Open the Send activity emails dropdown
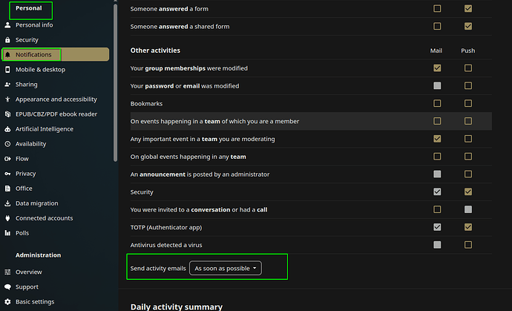Image resolution: width=512 pixels, height=311 pixels. click(226, 268)
